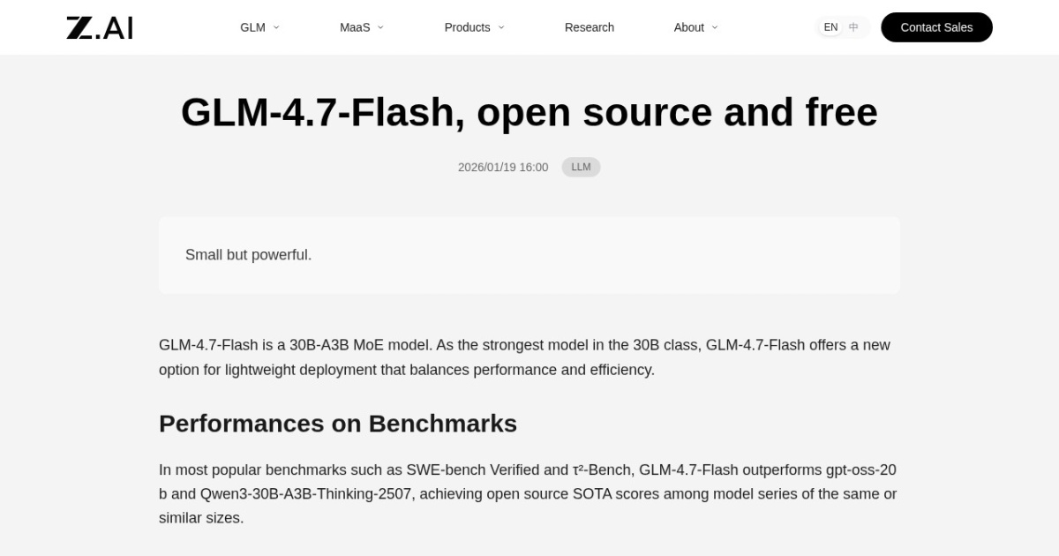Expand the About navigation dropdown
Screen dimensions: 1059x556
tap(716, 27)
